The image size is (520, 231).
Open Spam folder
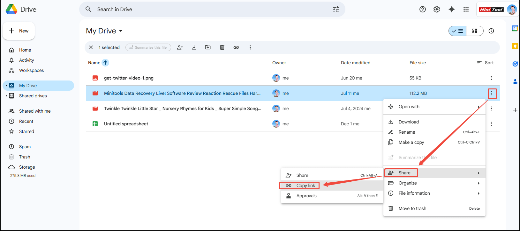click(38, 147)
